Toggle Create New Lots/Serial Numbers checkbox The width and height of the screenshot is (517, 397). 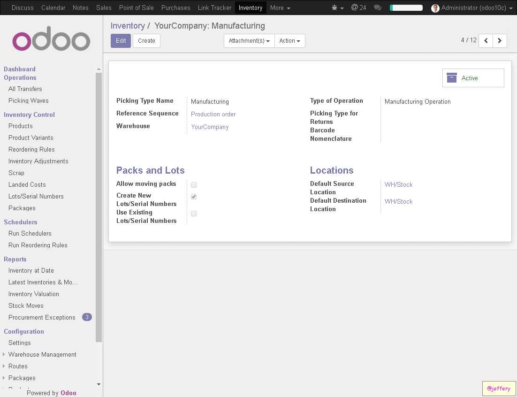(194, 197)
